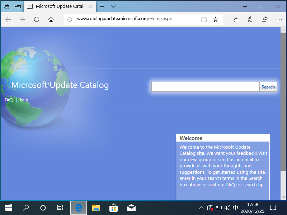Viewport: 287px width, 215px height.
Task: Open the FAQ link
Action: (x=9, y=100)
